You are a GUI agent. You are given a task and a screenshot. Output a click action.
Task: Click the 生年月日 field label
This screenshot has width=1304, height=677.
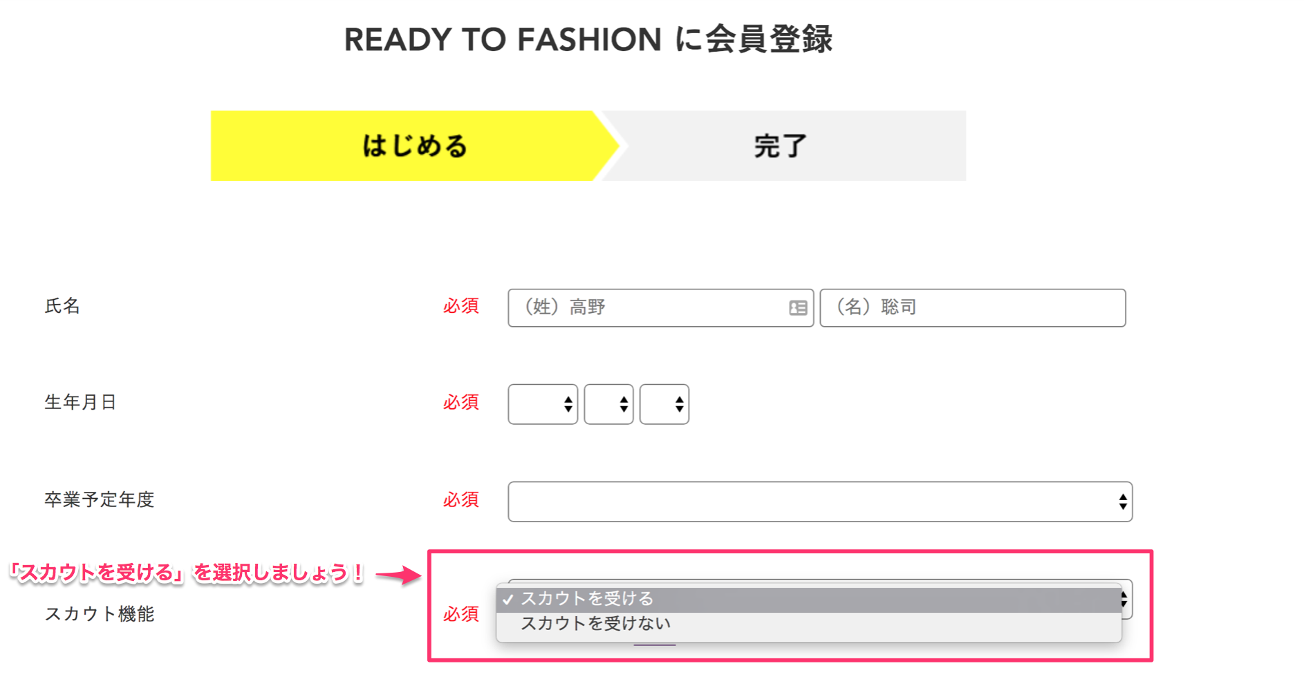tap(80, 402)
